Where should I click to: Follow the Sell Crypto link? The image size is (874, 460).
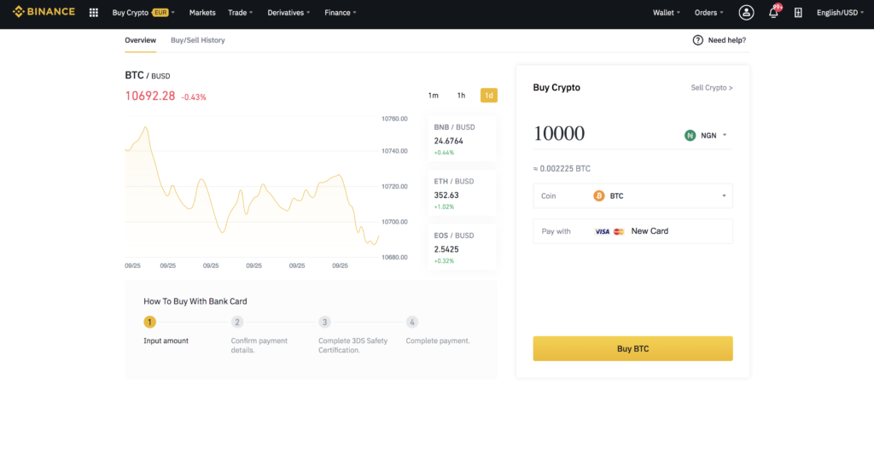[x=712, y=88]
